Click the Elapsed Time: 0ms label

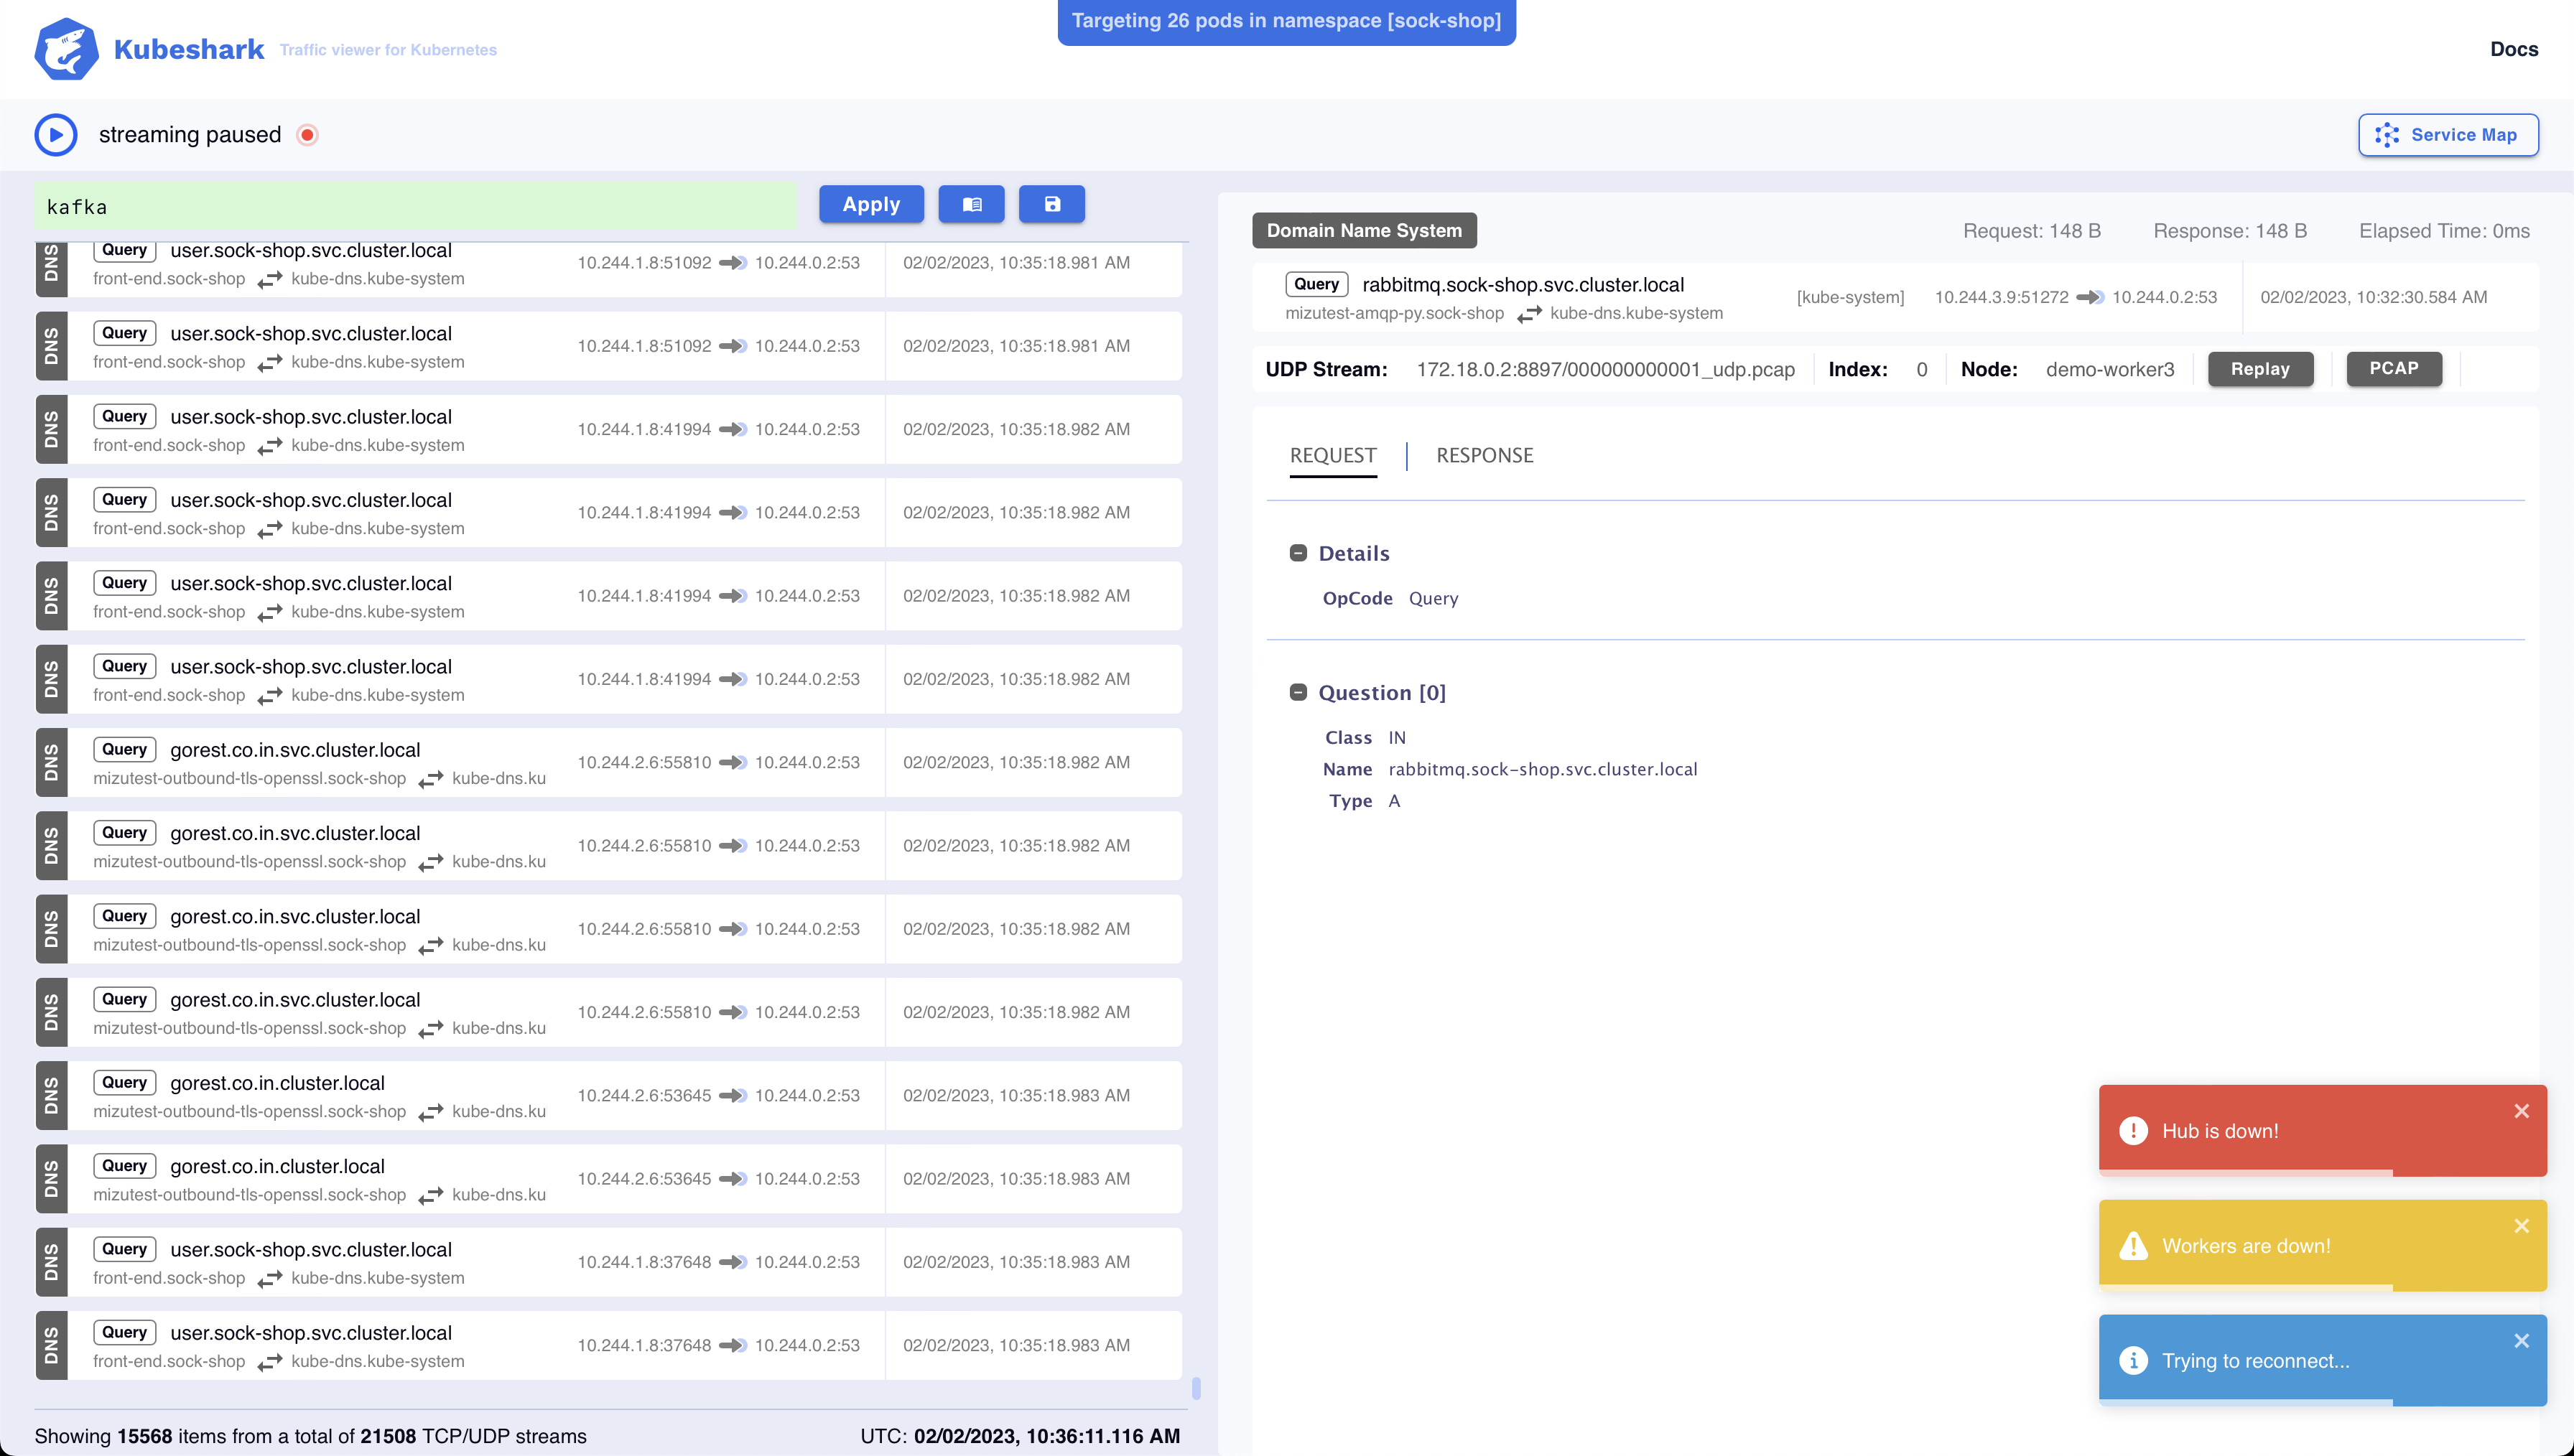pyautogui.click(x=2444, y=231)
